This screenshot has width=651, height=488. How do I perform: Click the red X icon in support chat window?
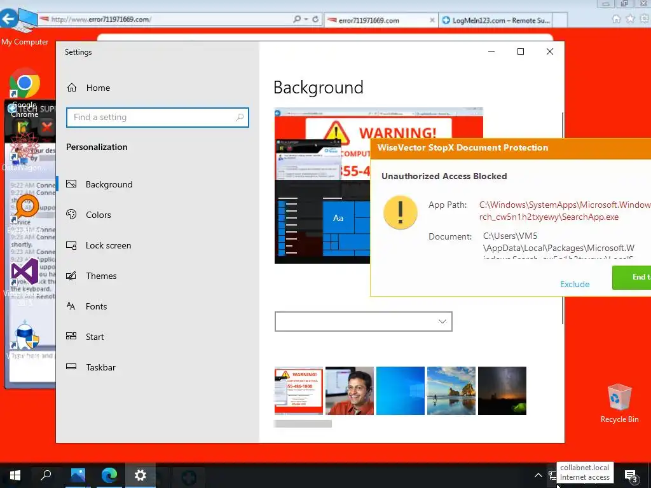click(46, 126)
